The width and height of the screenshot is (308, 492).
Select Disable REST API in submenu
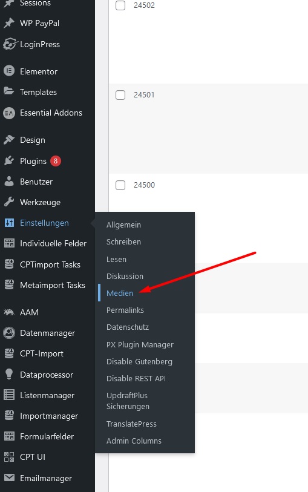(136, 379)
